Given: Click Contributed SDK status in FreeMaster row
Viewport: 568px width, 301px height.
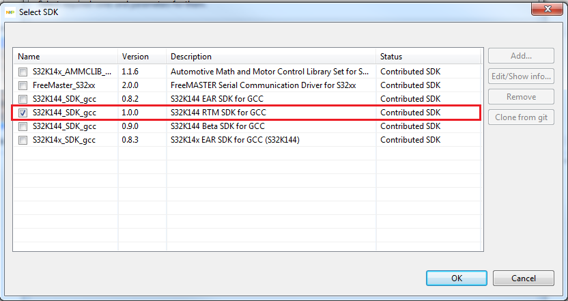Looking at the screenshot, I should pyautogui.click(x=410, y=85).
